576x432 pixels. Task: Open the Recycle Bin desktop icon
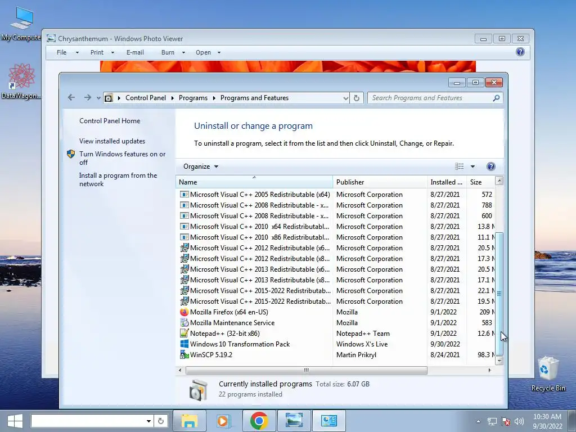click(x=548, y=374)
